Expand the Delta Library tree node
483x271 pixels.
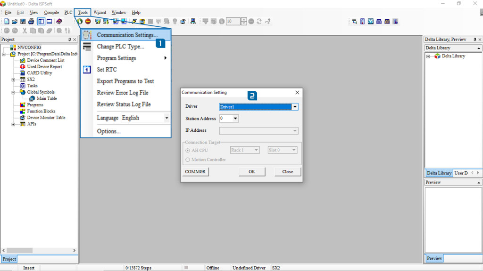click(428, 56)
